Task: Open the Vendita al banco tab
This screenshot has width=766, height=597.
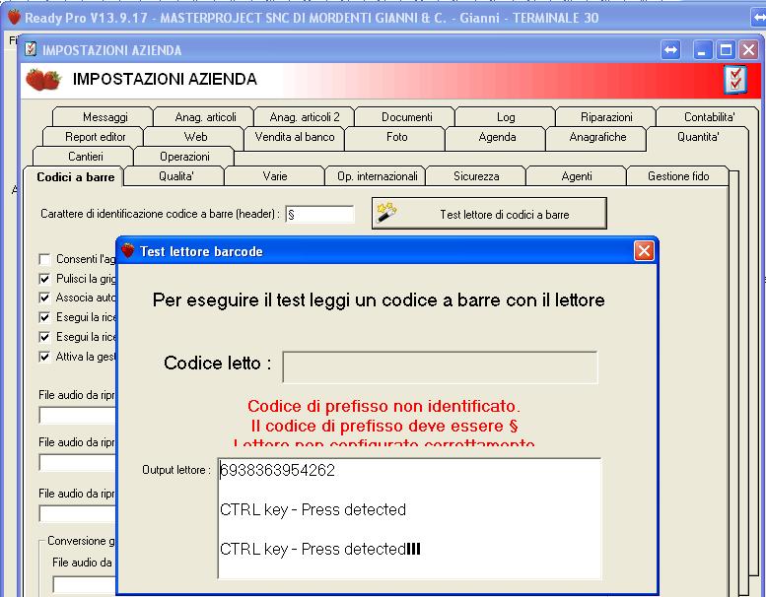Action: click(x=295, y=137)
